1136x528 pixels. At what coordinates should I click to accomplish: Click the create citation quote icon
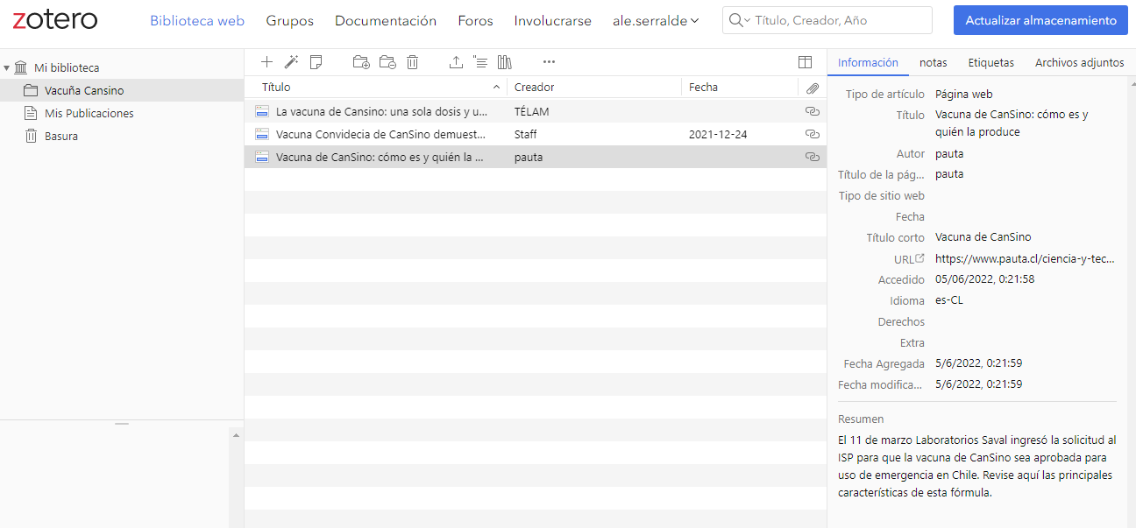tap(479, 62)
